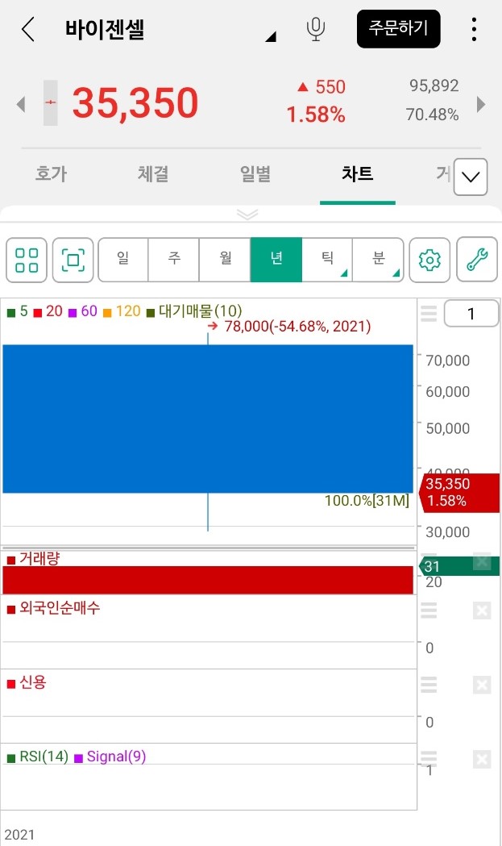Switch to the 일별 tab
Screen dimensions: 502x846
point(255,173)
